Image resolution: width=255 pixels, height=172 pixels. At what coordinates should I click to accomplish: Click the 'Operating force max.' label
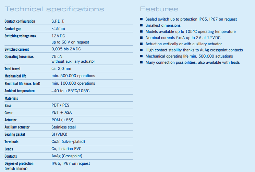19,57
